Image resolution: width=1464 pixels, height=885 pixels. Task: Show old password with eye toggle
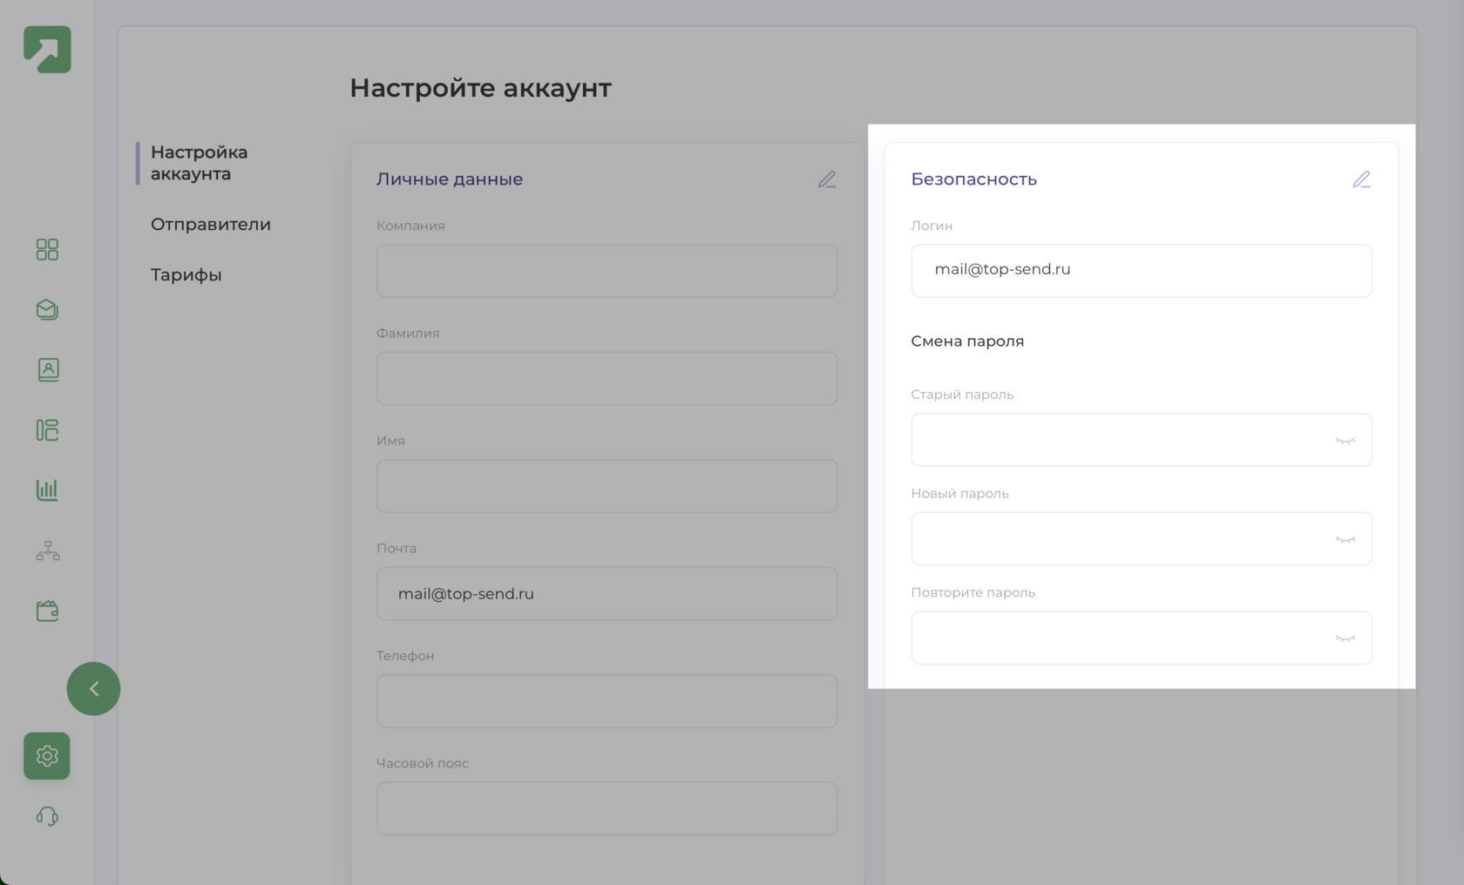tap(1345, 441)
